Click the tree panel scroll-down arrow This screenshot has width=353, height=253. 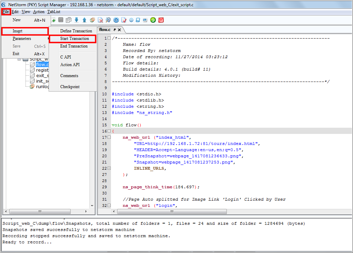tap(92, 205)
